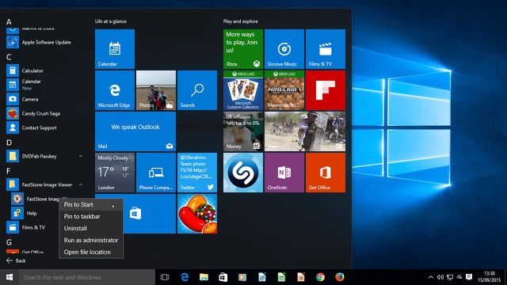Click the letter A group header
This screenshot has width=507, height=285.
click(9, 22)
